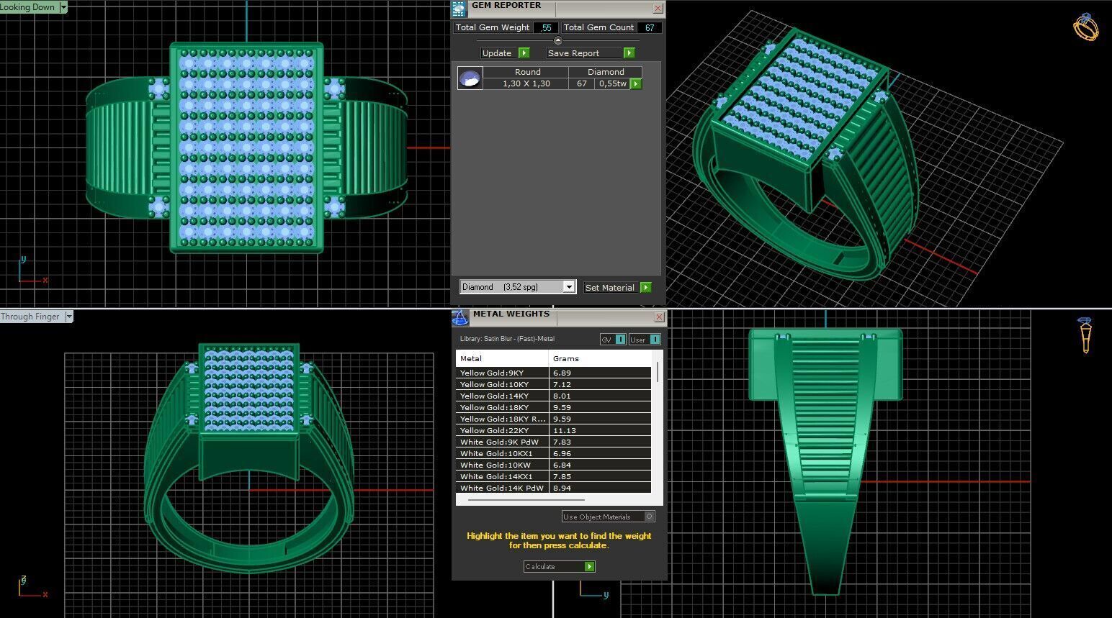Click green arrow next to Save Report

[629, 53]
